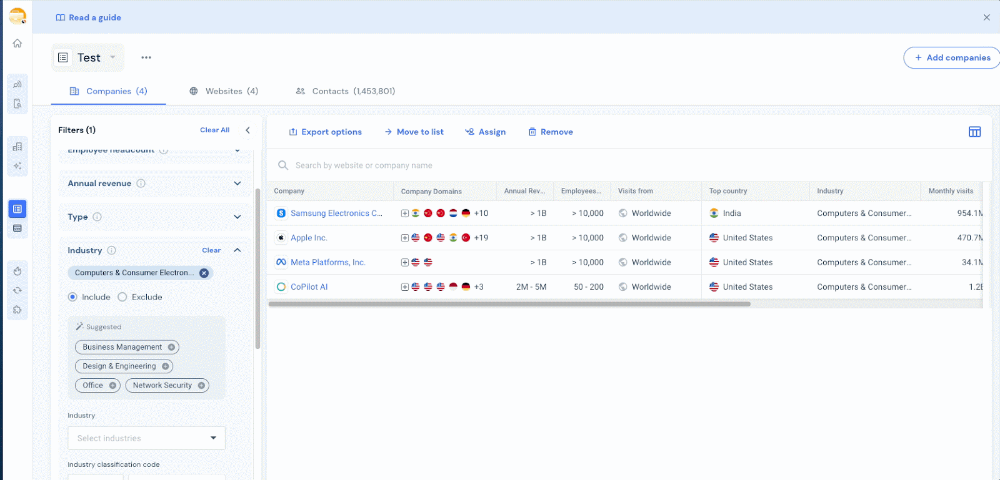
Task: Open Samsung Electronics company link
Action: coord(337,213)
